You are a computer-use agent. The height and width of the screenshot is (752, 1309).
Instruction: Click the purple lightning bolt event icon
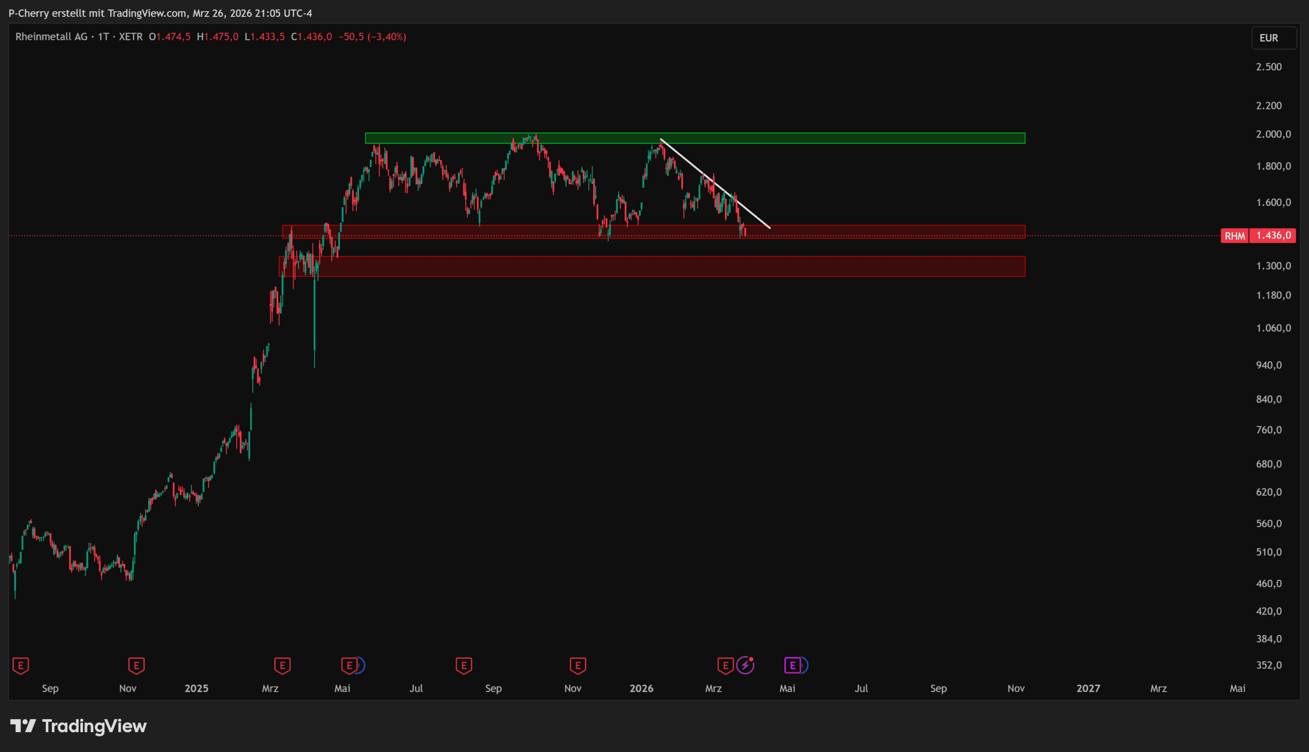pyautogui.click(x=745, y=665)
